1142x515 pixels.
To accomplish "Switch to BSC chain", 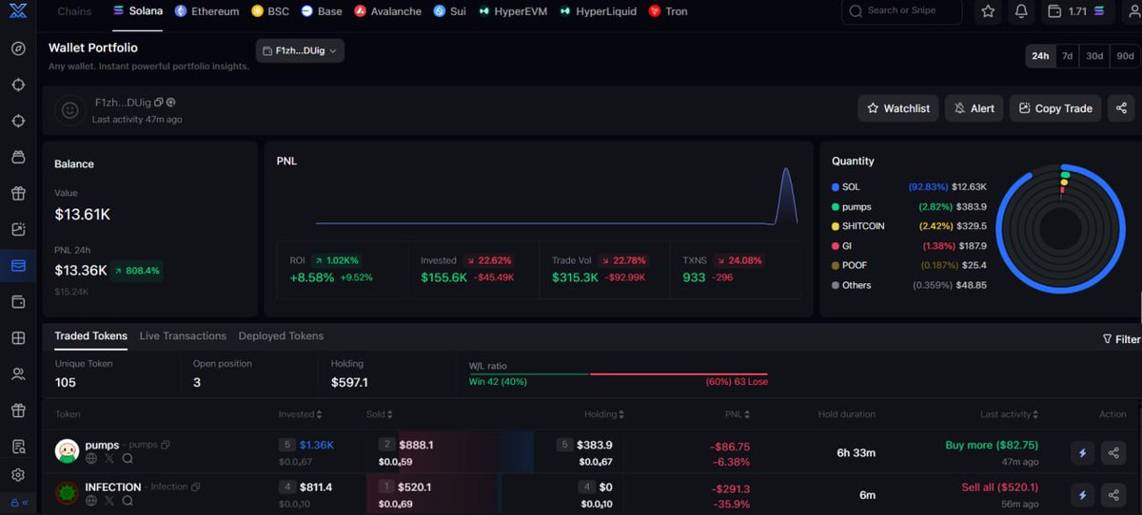I will pyautogui.click(x=270, y=11).
